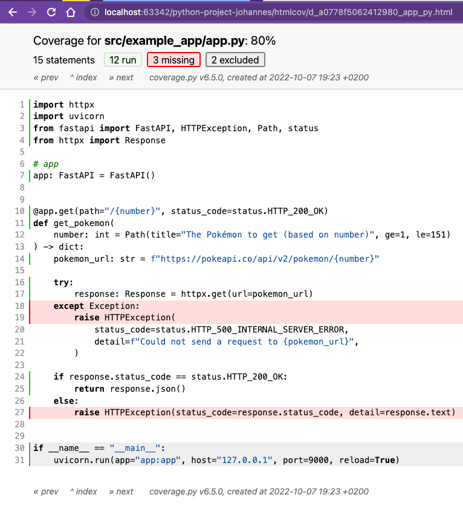Click the bottom '« prev' link

click(x=46, y=491)
